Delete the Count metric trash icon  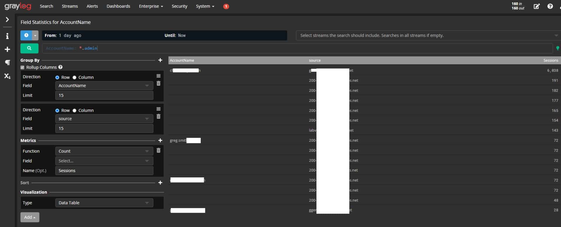(x=159, y=150)
